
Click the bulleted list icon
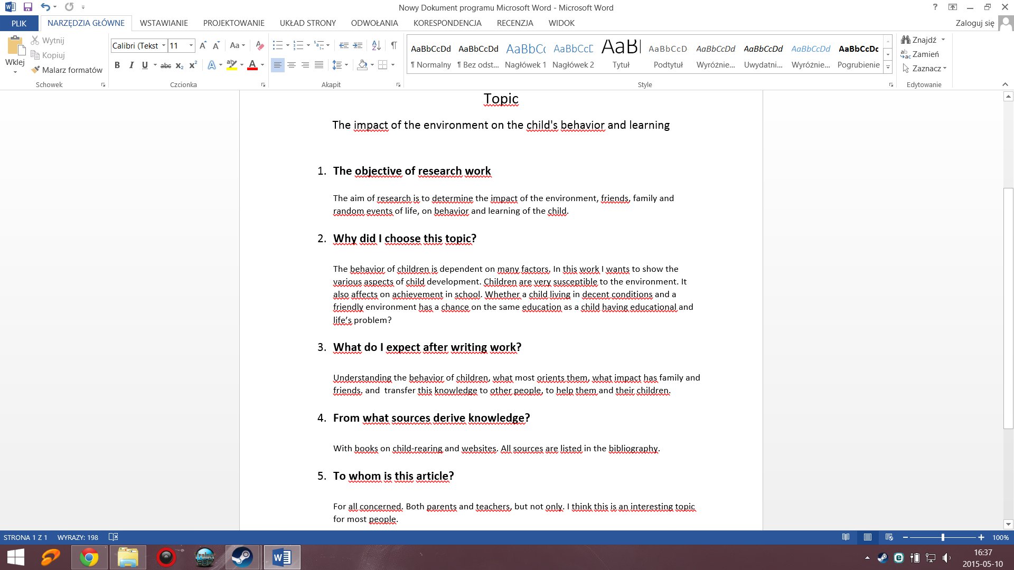pyautogui.click(x=277, y=45)
